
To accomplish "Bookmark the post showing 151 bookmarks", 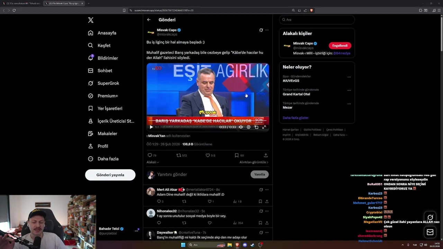I will pos(239,155).
